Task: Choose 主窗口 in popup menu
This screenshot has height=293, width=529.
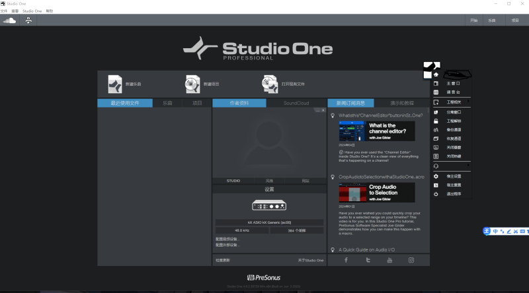Action: point(453,84)
